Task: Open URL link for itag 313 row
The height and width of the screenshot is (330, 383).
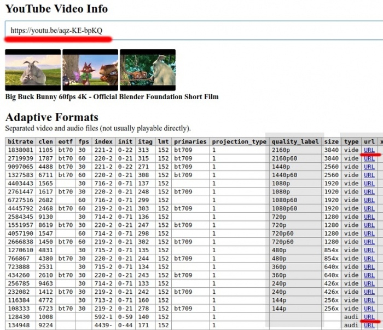Action: (x=369, y=150)
